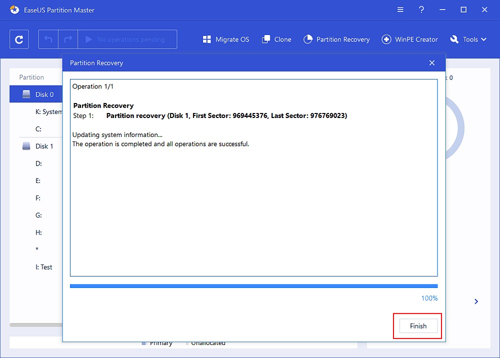Select Disk 0 in partition list
This screenshot has width=500, height=358.
pyautogui.click(x=36, y=94)
